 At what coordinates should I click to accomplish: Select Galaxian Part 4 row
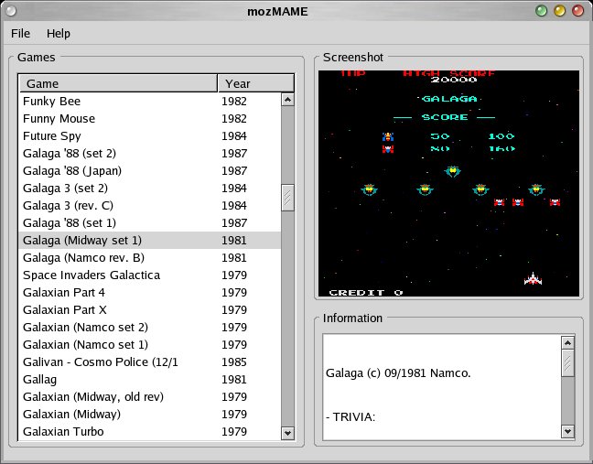pyautogui.click(x=150, y=292)
